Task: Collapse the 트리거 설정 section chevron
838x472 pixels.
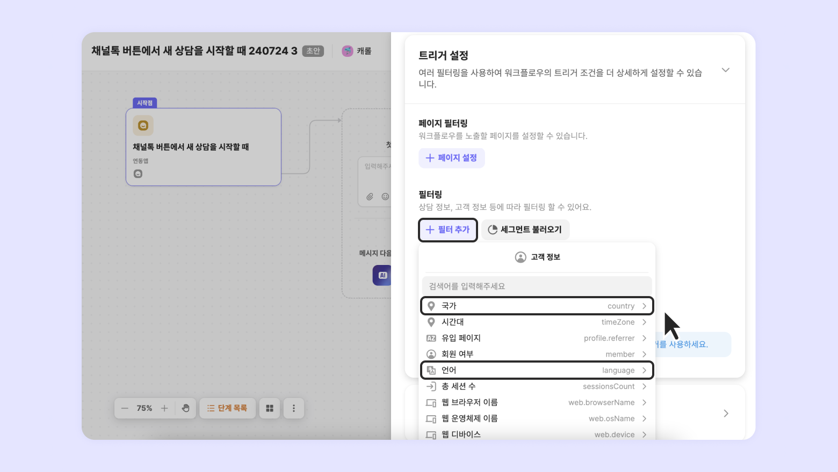Action: tap(726, 70)
